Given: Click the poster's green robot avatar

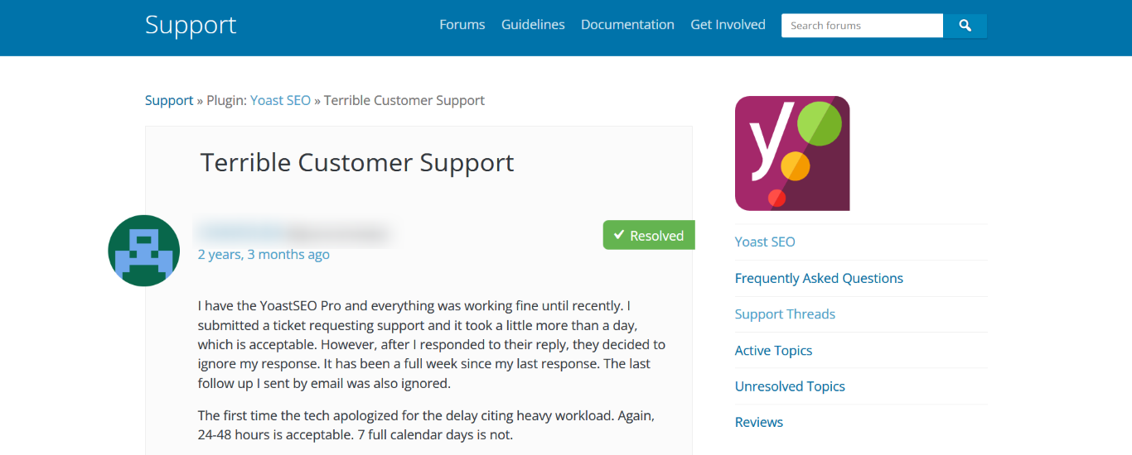Looking at the screenshot, I should (x=144, y=251).
